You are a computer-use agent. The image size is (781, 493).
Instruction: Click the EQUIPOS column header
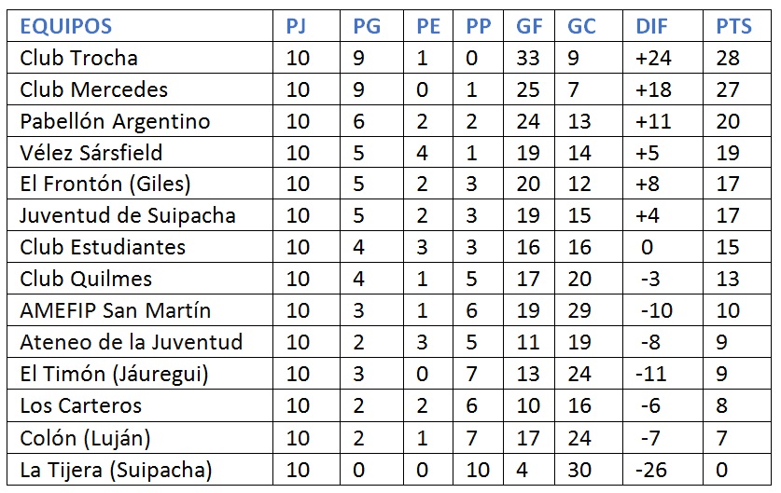pyautogui.click(x=65, y=26)
